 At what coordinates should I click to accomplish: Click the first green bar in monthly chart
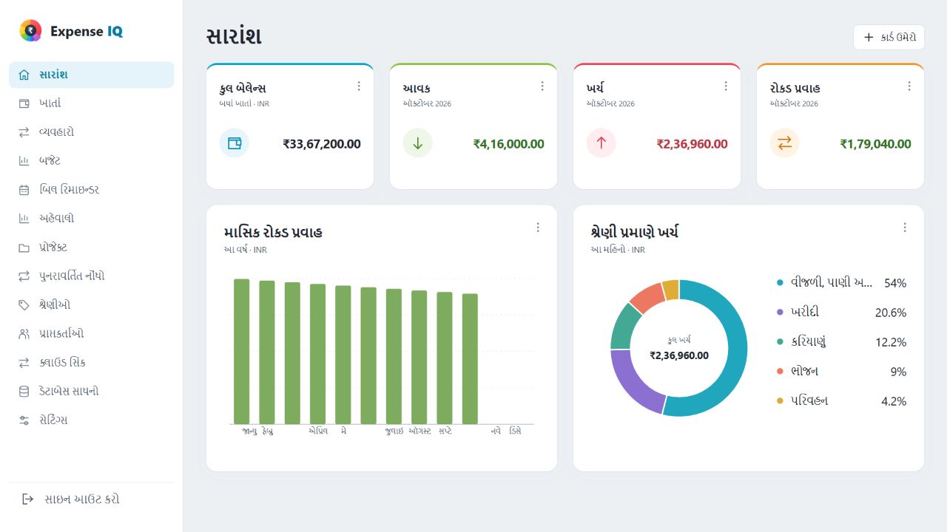point(242,352)
